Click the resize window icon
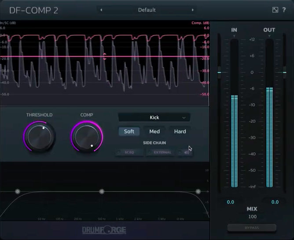 tap(275, 10)
